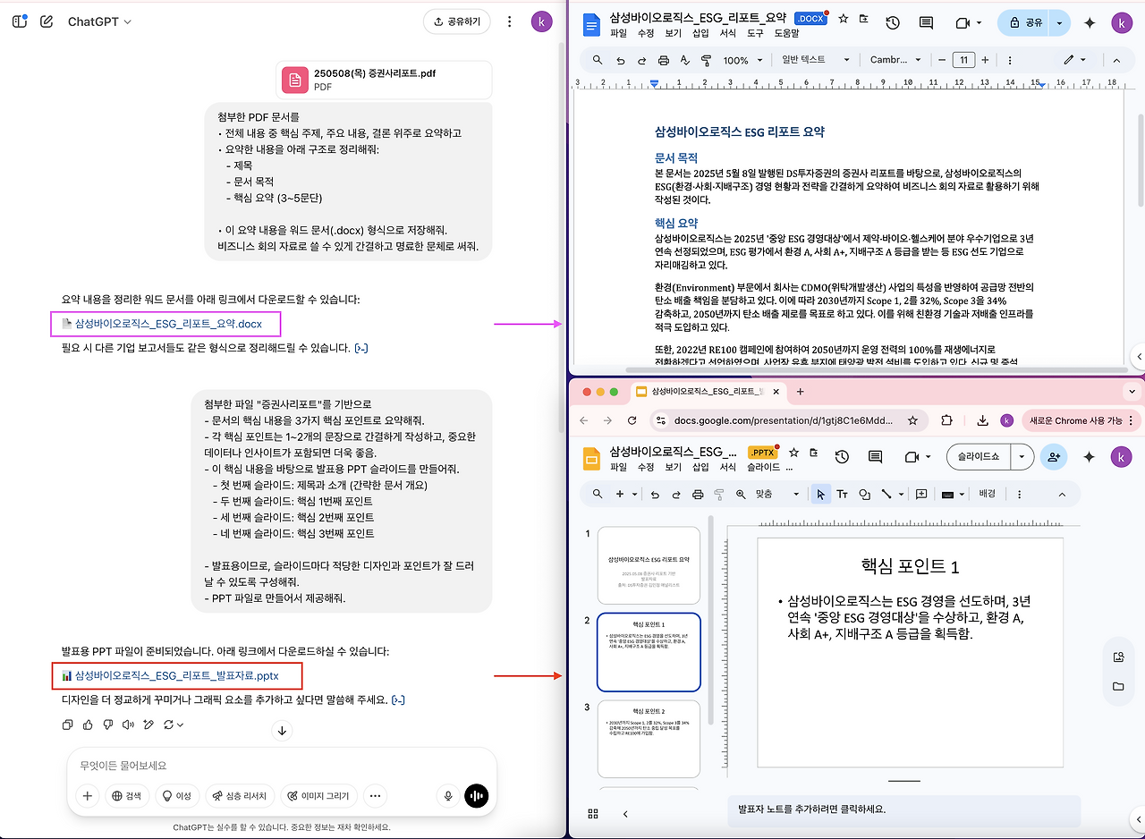Open the slideshow options dropdown
The width and height of the screenshot is (1145, 839).
click(x=1022, y=456)
